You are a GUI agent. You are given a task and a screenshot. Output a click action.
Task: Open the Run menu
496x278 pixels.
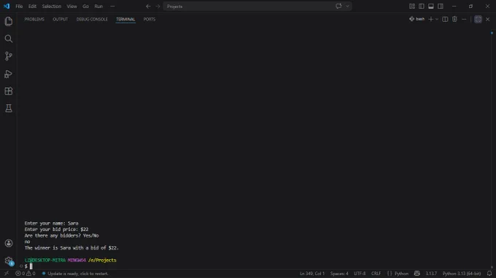click(x=98, y=7)
